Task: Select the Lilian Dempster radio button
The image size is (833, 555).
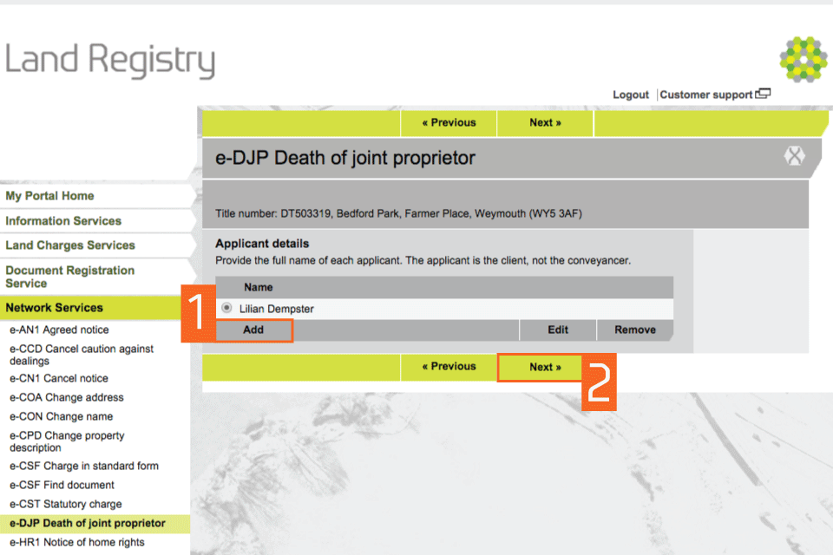Action: 227,308
